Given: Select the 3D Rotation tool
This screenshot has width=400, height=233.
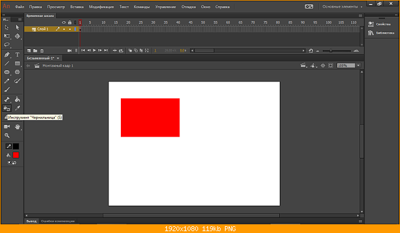Looking at the screenshot, I should point(17,36).
